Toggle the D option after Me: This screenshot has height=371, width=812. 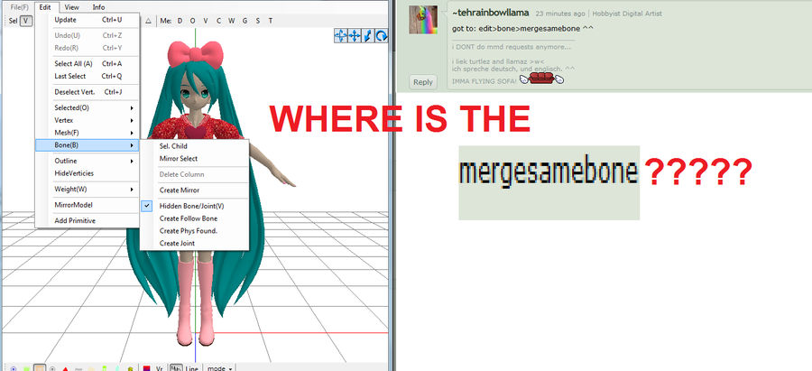click(180, 21)
